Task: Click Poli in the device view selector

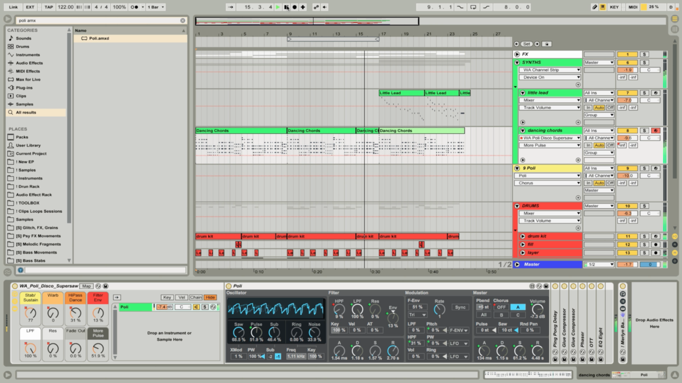Action: [x=644, y=374]
